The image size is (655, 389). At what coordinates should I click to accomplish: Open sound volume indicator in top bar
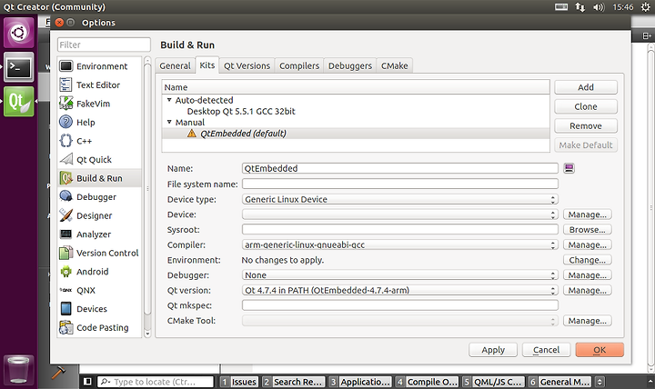[599, 7]
